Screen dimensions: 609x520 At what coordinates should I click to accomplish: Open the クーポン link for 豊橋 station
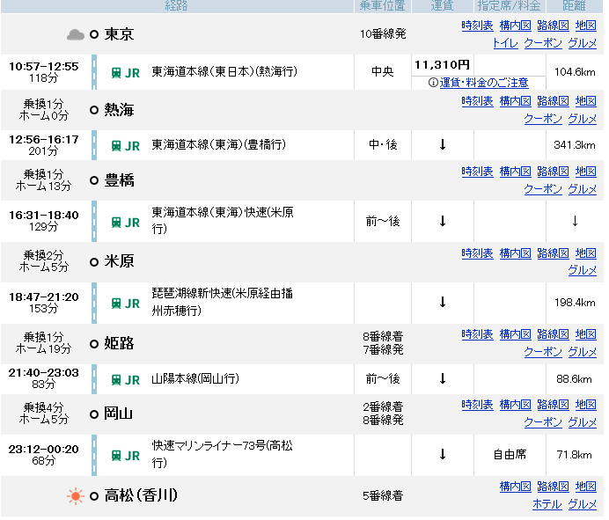click(543, 188)
